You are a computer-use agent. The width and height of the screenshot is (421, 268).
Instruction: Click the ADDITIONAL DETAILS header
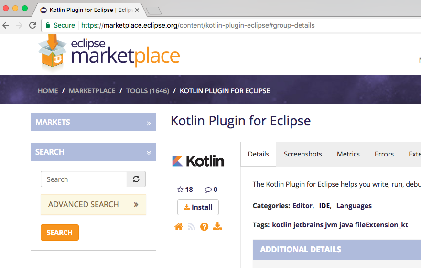(x=337, y=250)
